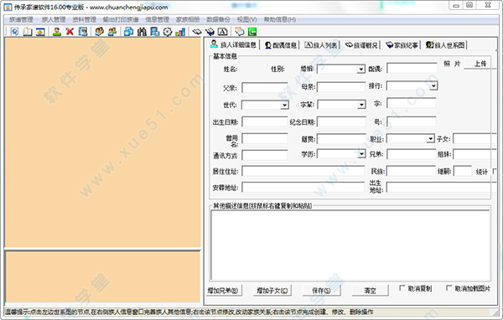Screen dimensions: 503x320
Task: Click the 居住住址 input field
Action: point(303,171)
